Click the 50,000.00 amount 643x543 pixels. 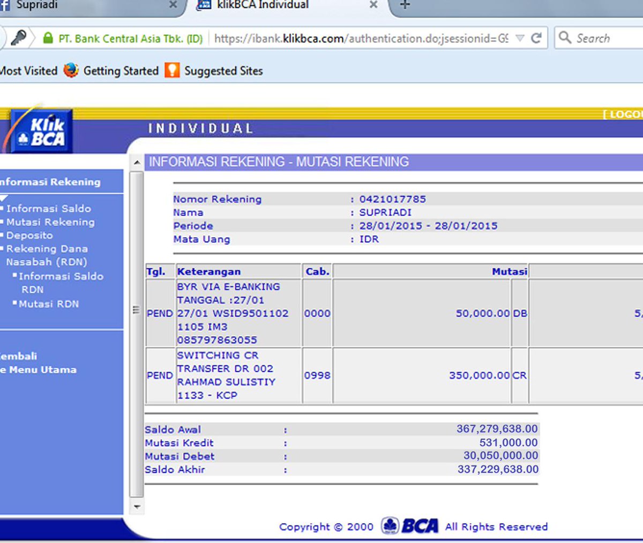pyautogui.click(x=483, y=313)
